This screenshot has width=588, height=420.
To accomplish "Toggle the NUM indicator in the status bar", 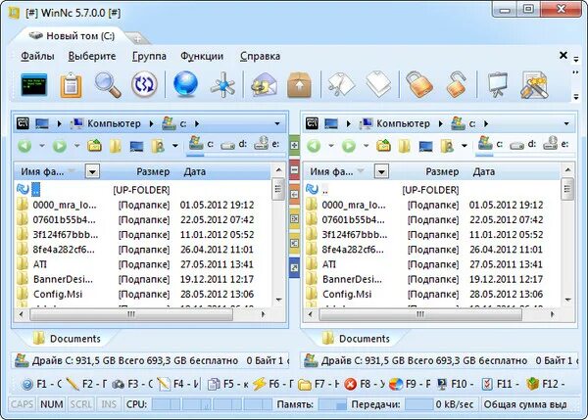I will point(51,404).
